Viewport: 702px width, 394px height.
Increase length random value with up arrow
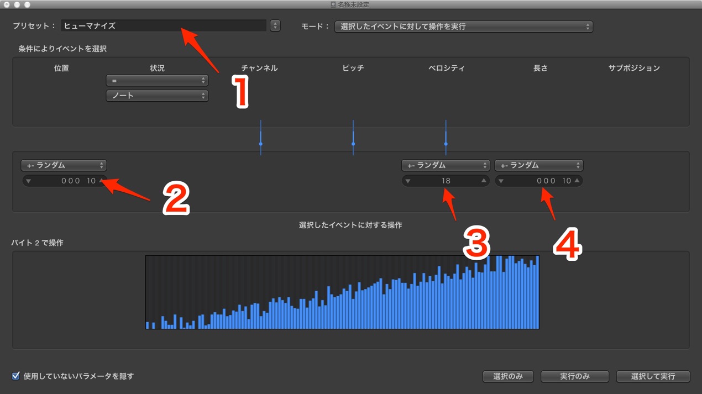577,181
